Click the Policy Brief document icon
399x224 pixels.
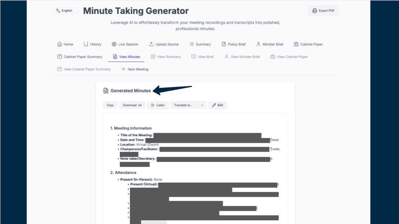click(x=223, y=44)
